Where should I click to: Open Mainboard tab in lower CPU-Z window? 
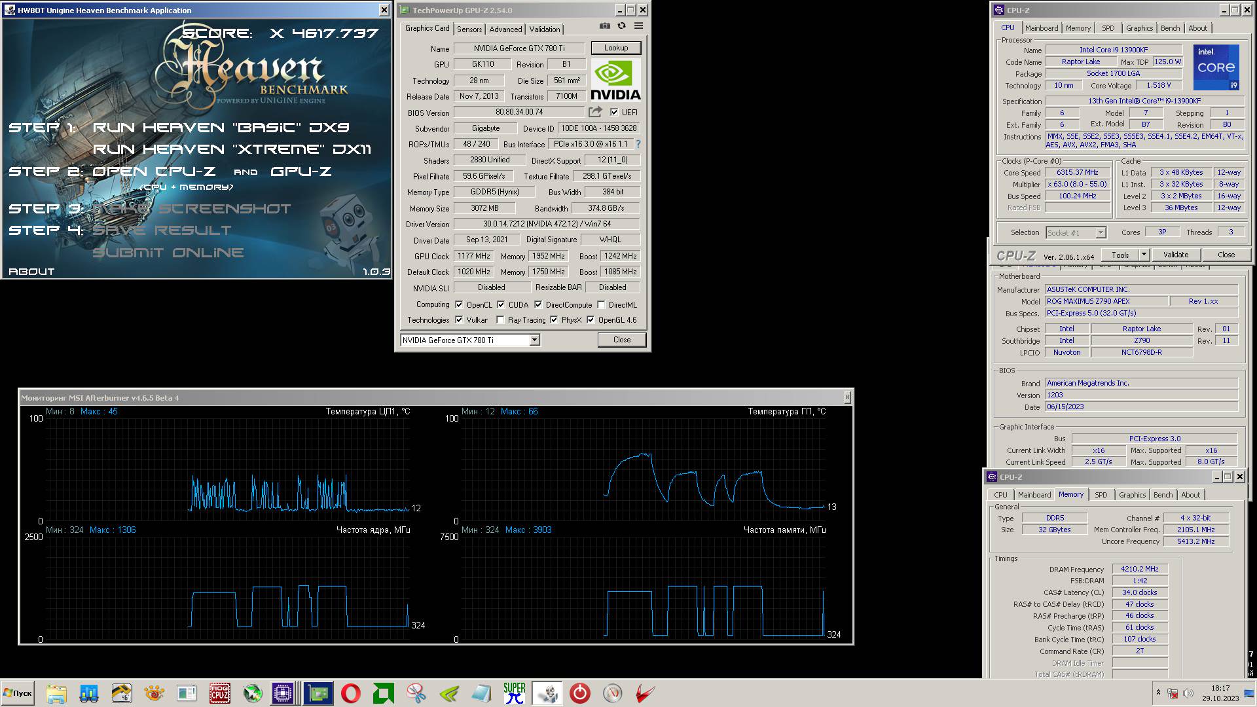pos(1034,495)
